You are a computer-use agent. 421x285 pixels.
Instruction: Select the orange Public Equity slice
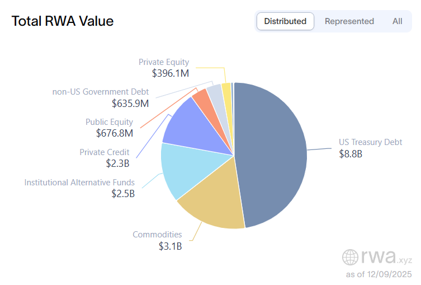point(201,97)
